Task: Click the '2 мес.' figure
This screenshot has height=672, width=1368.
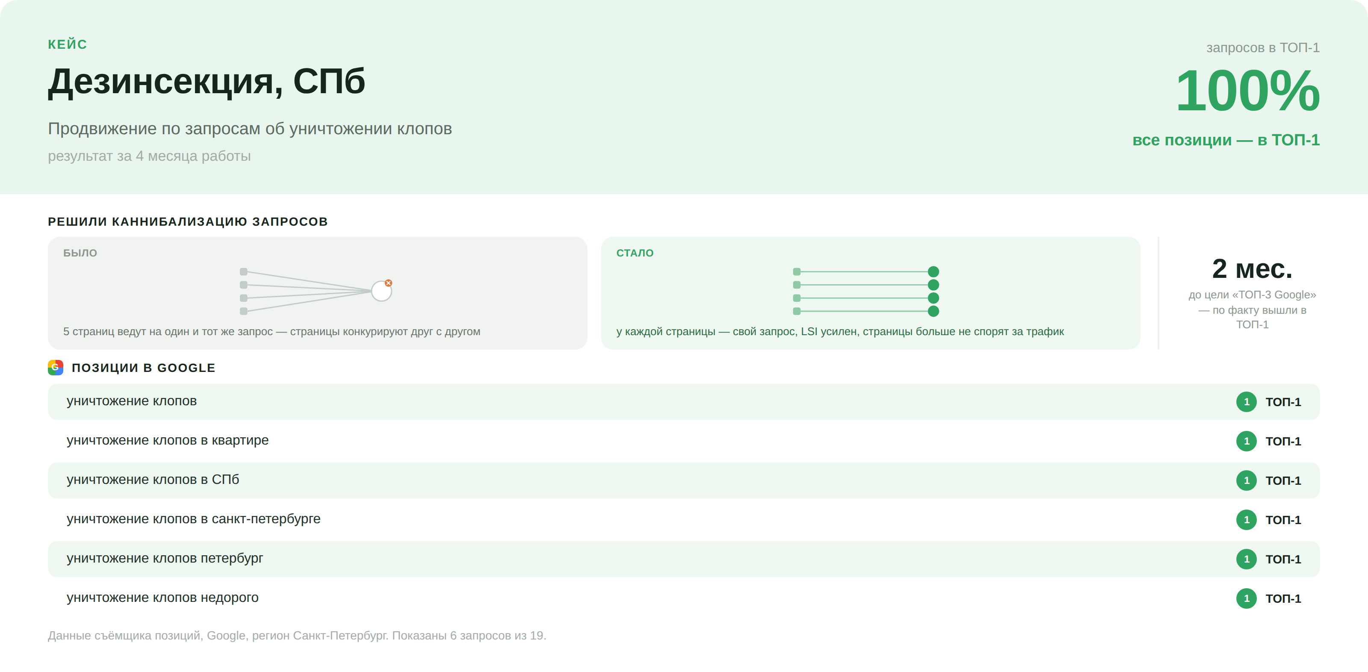Action: click(1252, 269)
